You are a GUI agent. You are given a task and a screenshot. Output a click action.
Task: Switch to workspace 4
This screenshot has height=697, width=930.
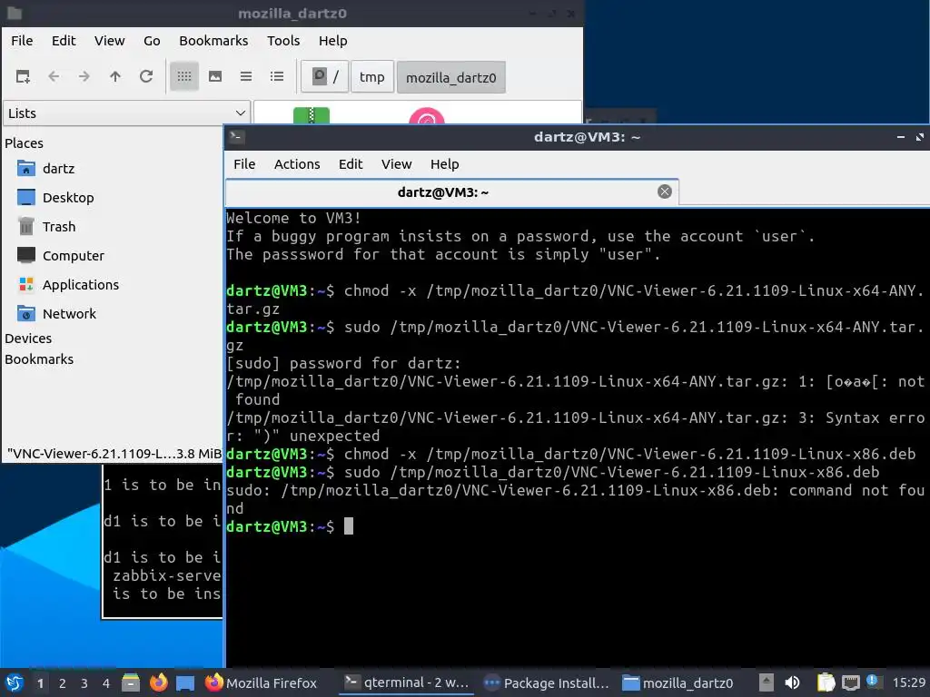(x=106, y=683)
